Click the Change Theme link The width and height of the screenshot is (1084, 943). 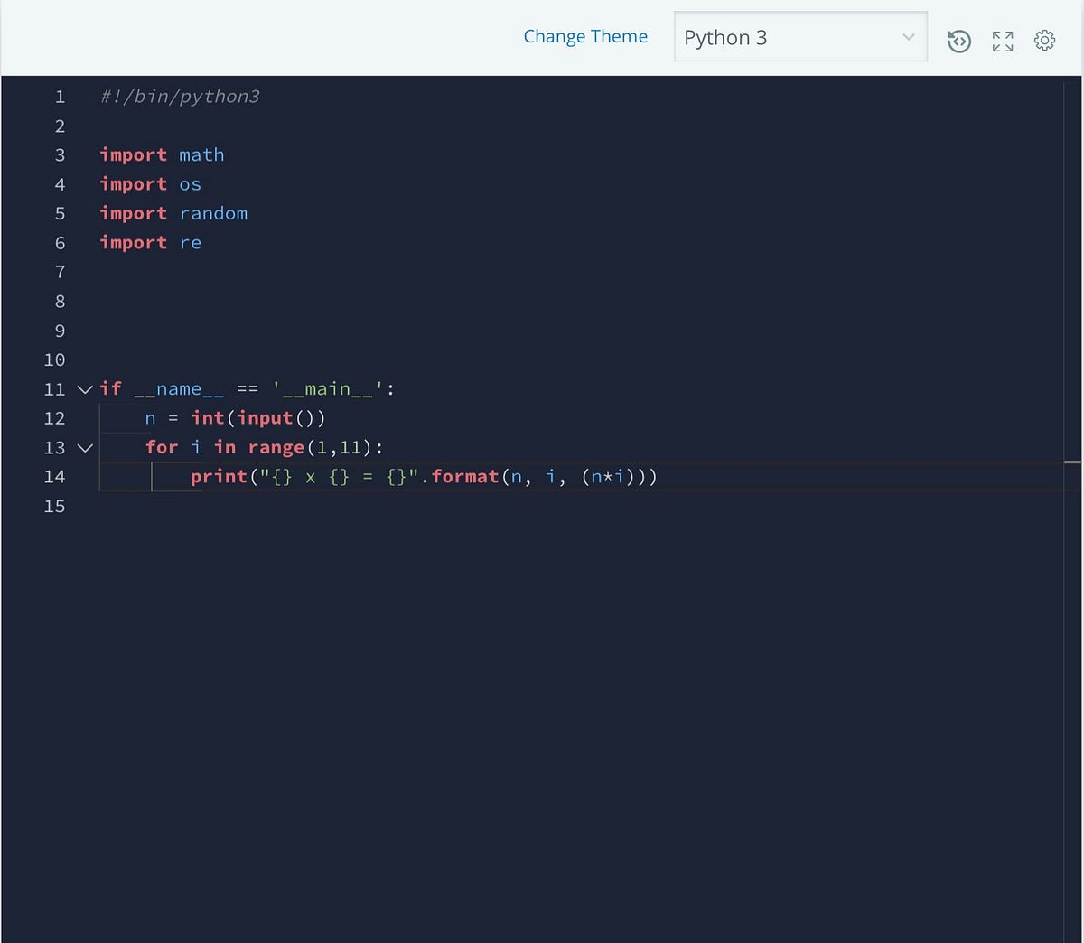pos(585,36)
